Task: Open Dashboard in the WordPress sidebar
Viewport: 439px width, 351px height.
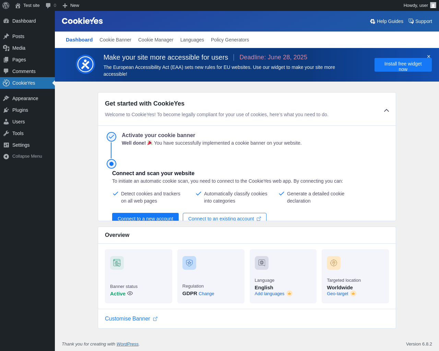Action: (27, 21)
